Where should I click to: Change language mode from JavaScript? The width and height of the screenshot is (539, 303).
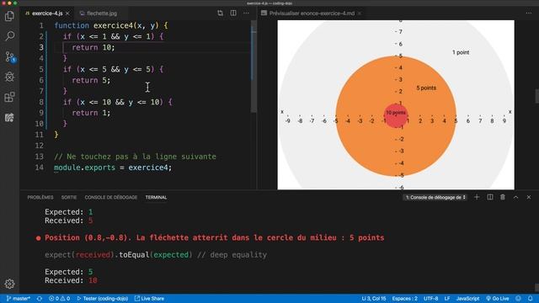[x=467, y=299]
